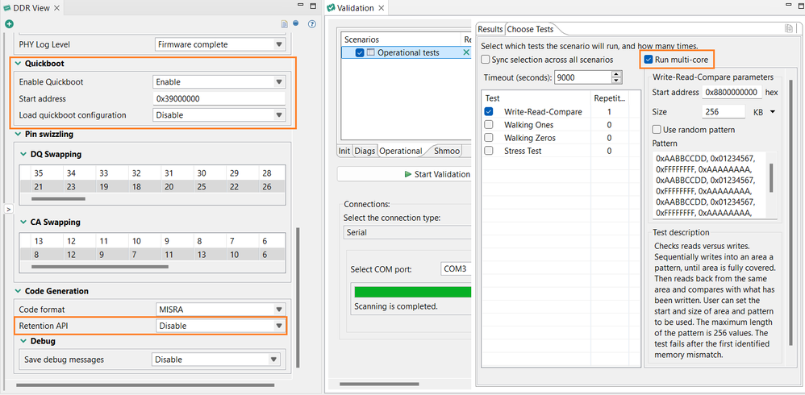Open the Retention API dropdown
This screenshot has height=395, width=805.
(x=221, y=326)
